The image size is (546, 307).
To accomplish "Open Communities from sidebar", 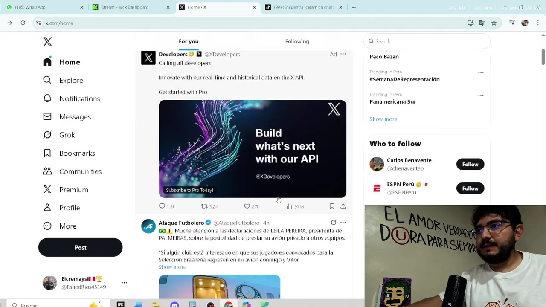I will click(73, 171).
